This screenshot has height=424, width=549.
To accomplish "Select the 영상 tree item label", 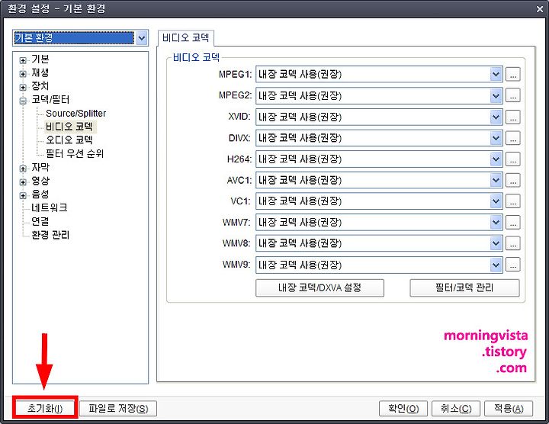I will coord(40,181).
